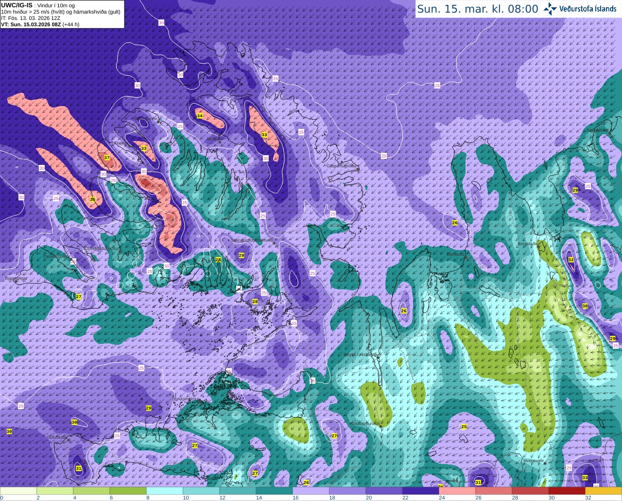Click the Bjargtangar station label

click(x=16, y=279)
